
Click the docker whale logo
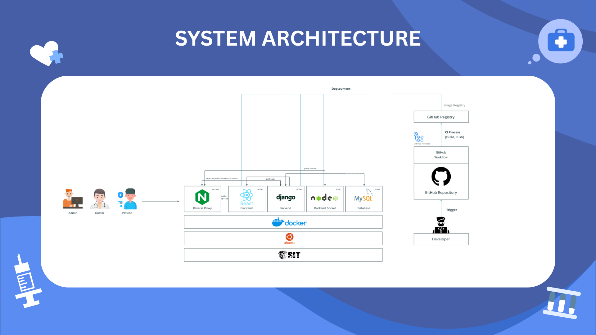[x=289, y=222]
